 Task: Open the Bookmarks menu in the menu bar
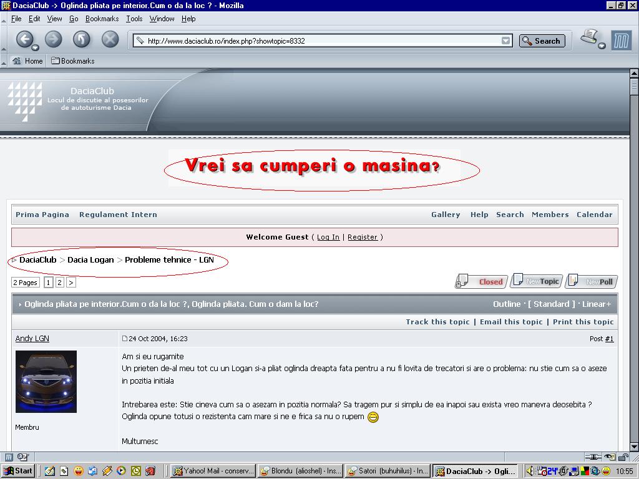[102, 19]
